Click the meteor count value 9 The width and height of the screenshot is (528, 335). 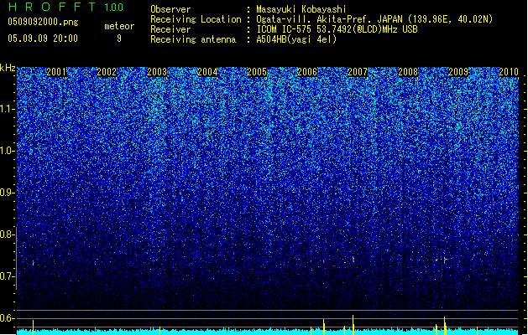point(119,39)
